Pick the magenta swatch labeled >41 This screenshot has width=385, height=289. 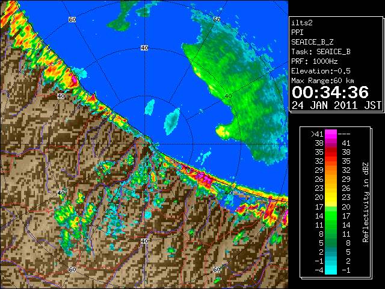(331, 134)
